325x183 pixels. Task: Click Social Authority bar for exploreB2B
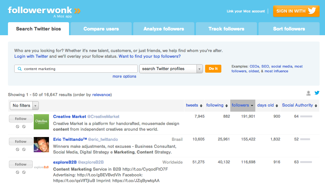(x=306, y=162)
